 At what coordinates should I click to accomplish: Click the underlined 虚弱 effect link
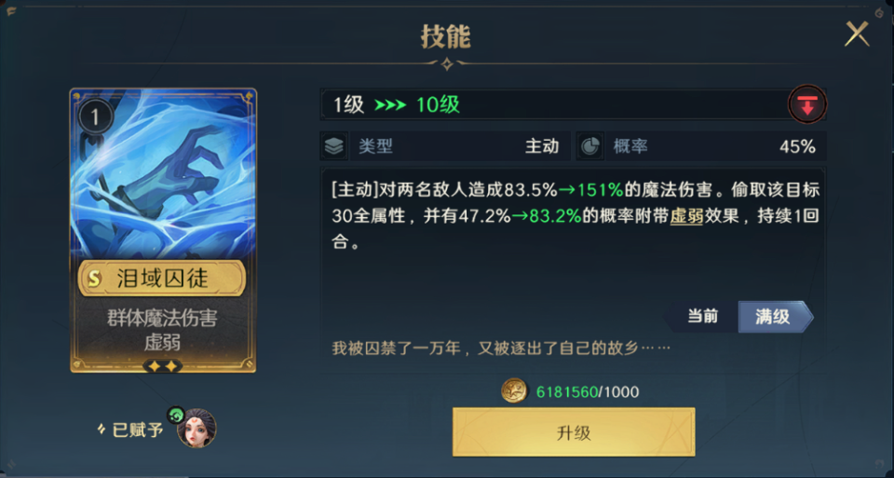point(686,217)
